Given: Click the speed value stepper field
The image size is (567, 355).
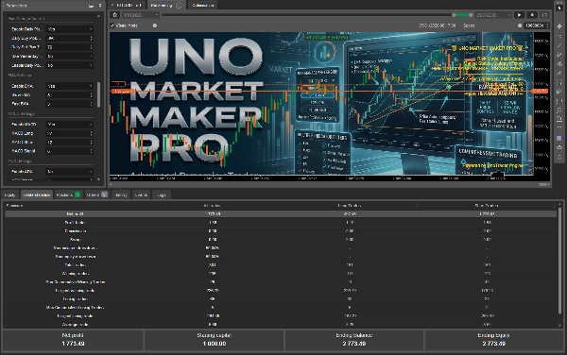Looking at the screenshot, I should (x=537, y=25).
